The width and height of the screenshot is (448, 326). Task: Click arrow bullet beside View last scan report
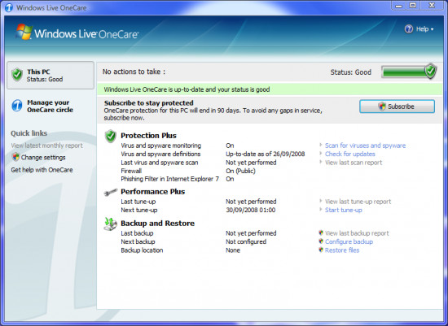(x=321, y=162)
